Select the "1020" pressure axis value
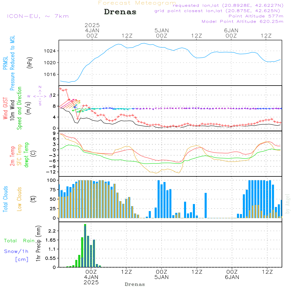 coord(50,63)
